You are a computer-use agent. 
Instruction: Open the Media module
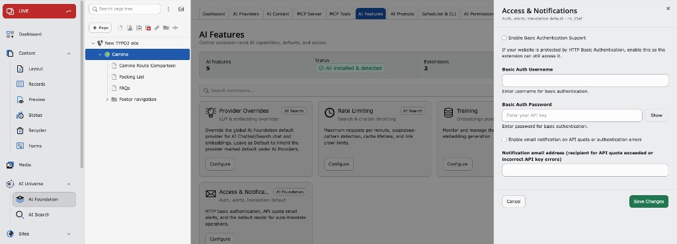tap(24, 165)
